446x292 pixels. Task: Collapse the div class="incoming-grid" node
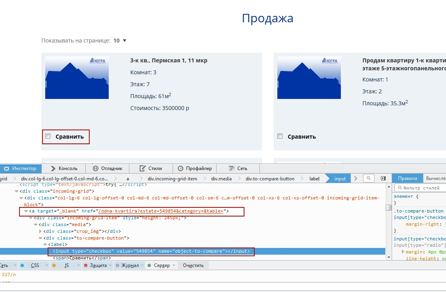click(17, 191)
